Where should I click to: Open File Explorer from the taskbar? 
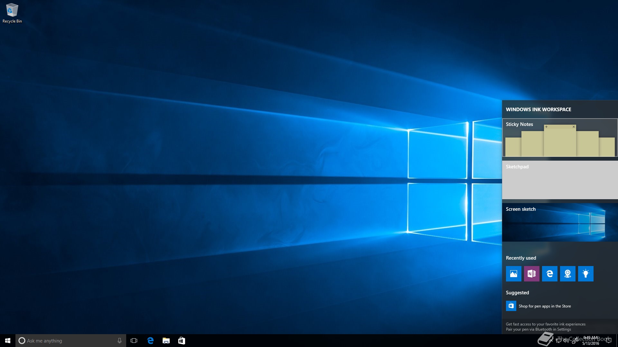(166, 341)
